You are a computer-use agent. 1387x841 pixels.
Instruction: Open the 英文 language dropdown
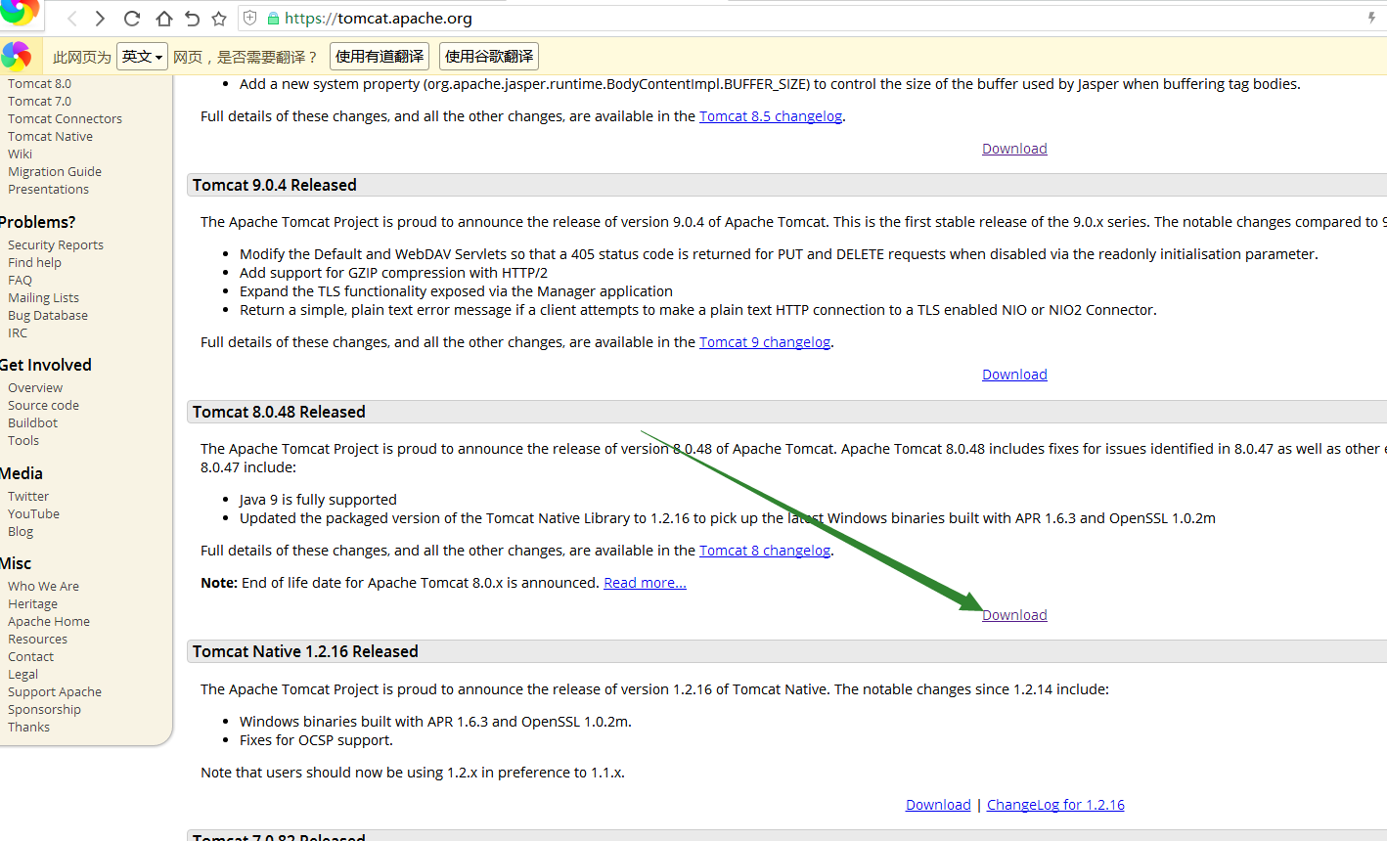[x=142, y=57]
